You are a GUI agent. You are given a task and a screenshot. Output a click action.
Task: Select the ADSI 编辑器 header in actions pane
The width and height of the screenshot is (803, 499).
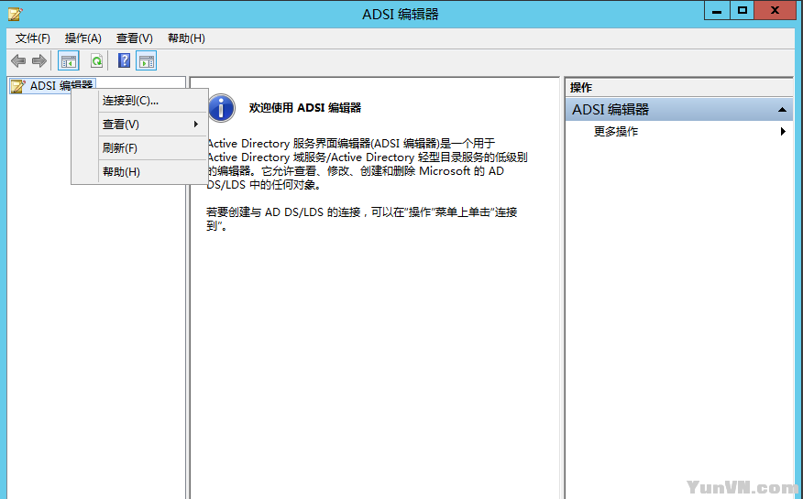tap(679, 109)
